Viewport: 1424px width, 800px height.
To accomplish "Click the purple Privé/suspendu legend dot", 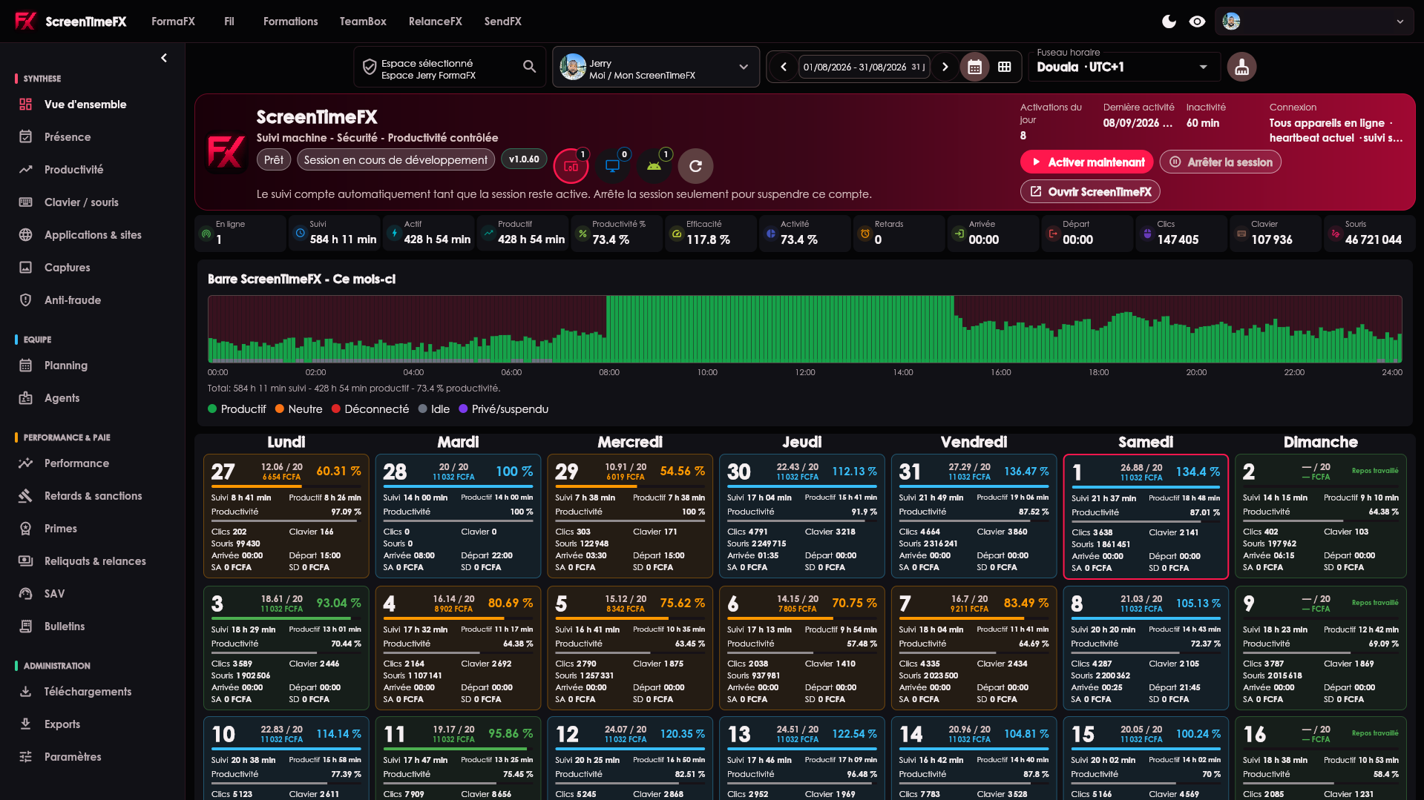I will pyautogui.click(x=463, y=409).
